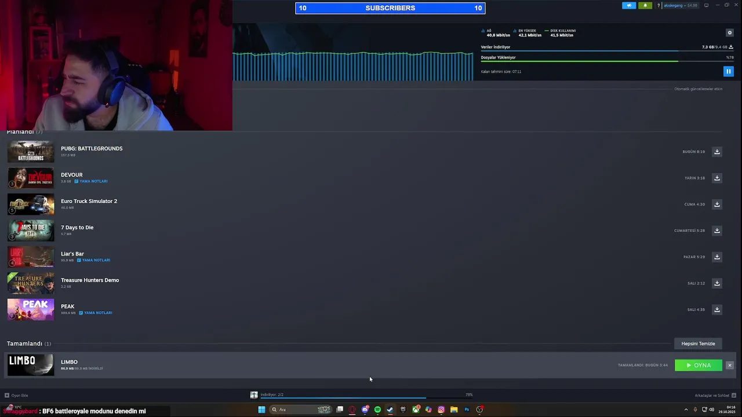Open Discord from taskbar

point(365,409)
